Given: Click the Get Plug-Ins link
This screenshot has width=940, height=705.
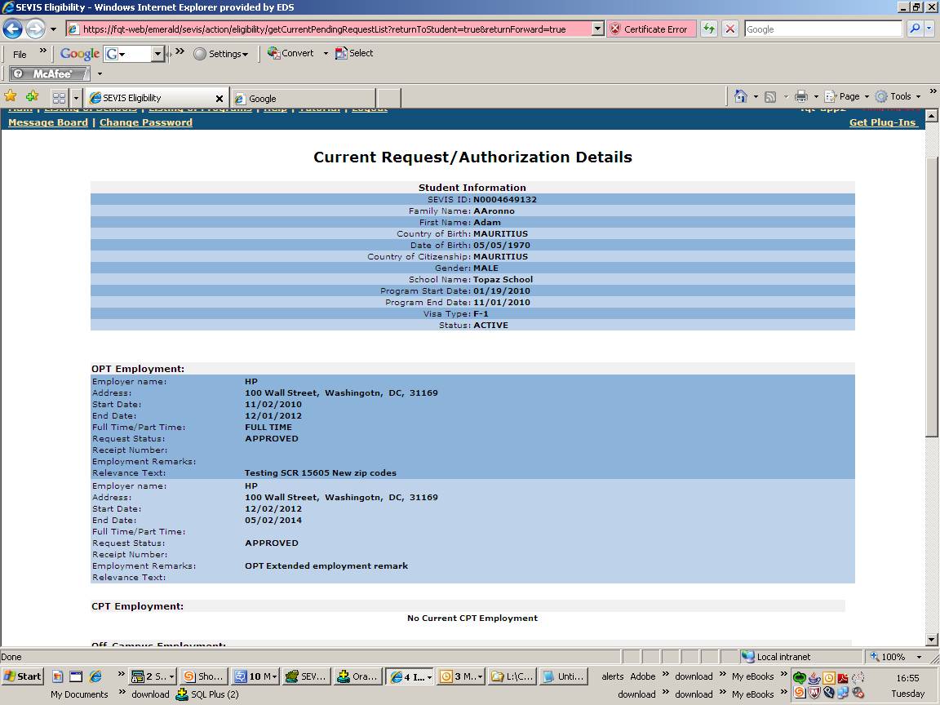Looking at the screenshot, I should click(x=883, y=122).
